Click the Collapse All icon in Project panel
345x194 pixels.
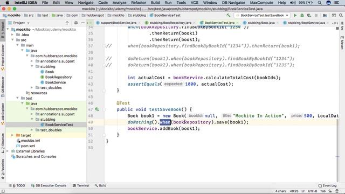pyautogui.click(x=67, y=23)
